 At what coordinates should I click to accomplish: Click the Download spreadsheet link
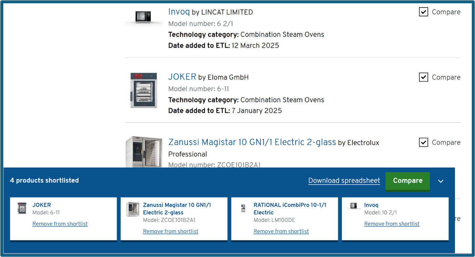(344, 180)
